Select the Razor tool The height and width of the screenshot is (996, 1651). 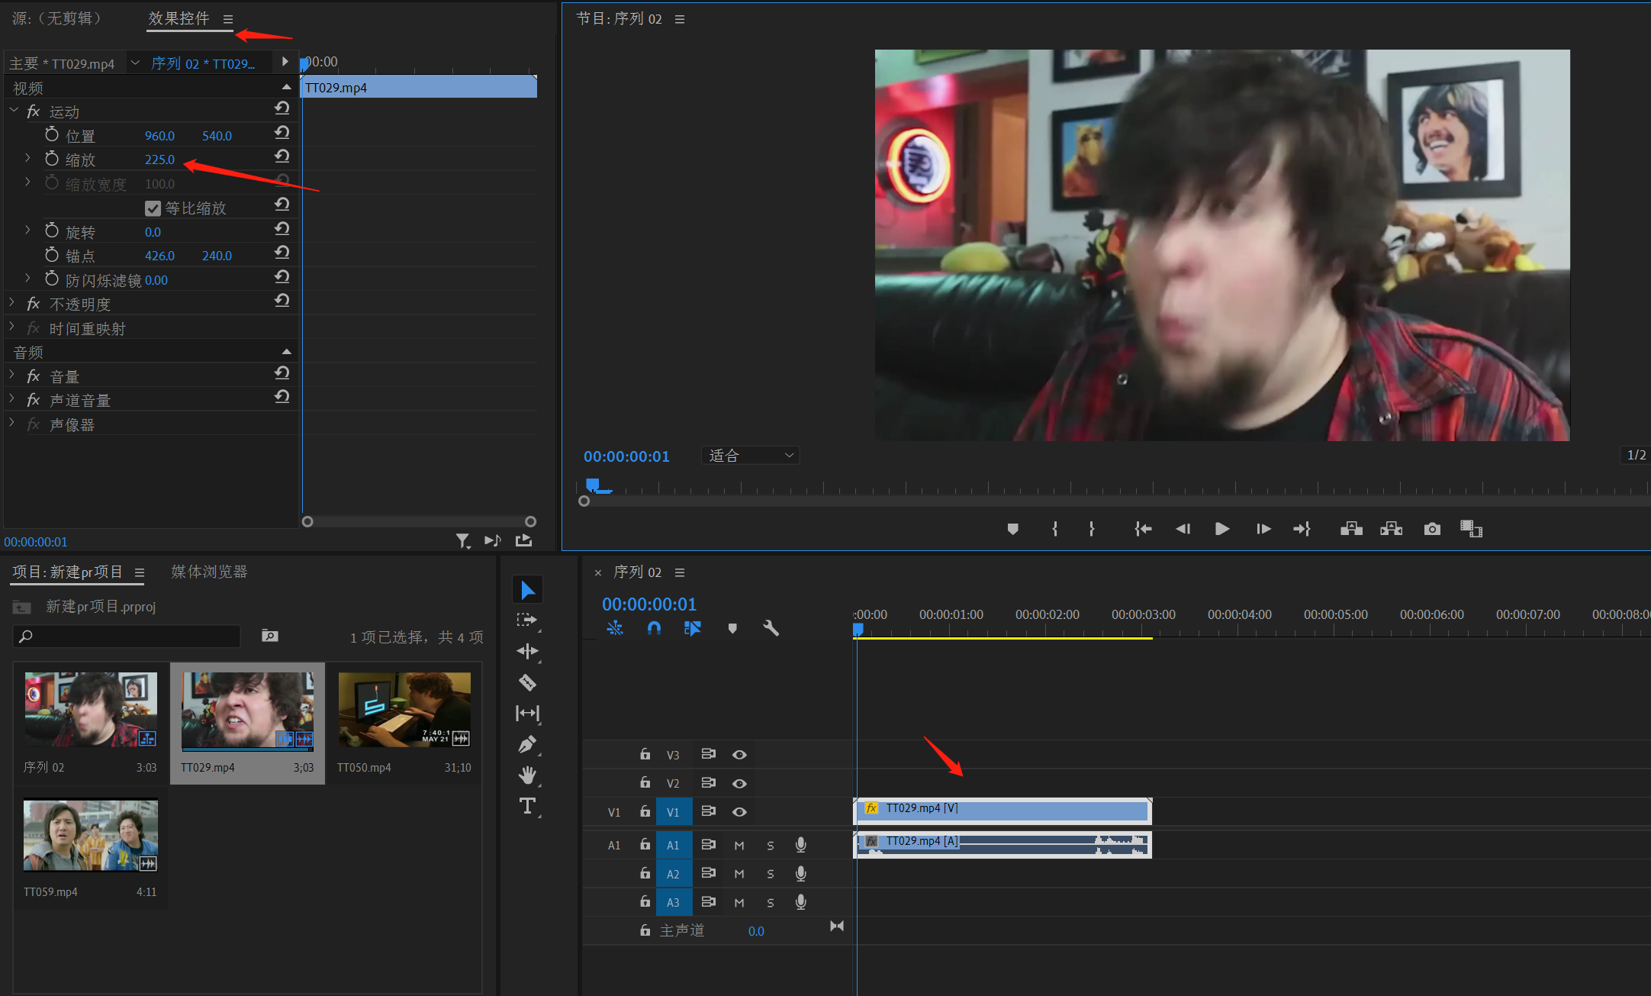(527, 682)
